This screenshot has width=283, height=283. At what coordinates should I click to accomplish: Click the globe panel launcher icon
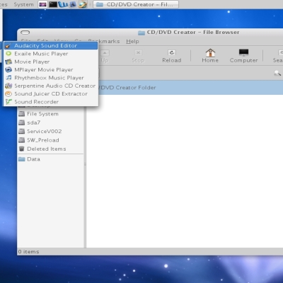coord(83,4)
